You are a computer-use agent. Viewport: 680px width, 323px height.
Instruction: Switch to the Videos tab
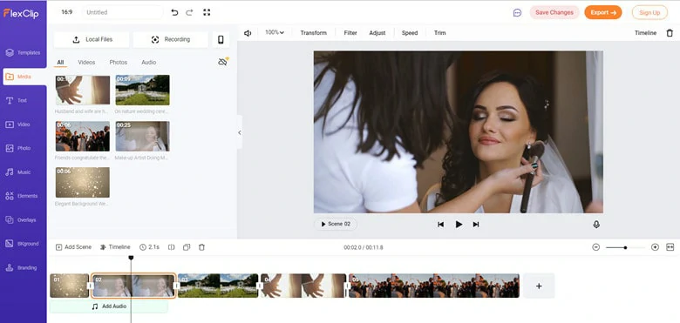tap(86, 63)
